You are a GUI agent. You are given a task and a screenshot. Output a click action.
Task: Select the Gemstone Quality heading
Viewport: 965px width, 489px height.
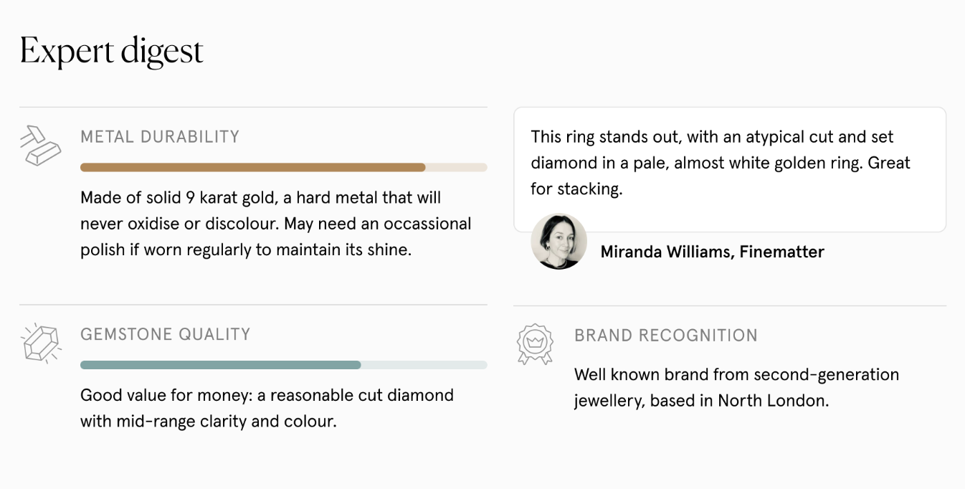pos(165,334)
